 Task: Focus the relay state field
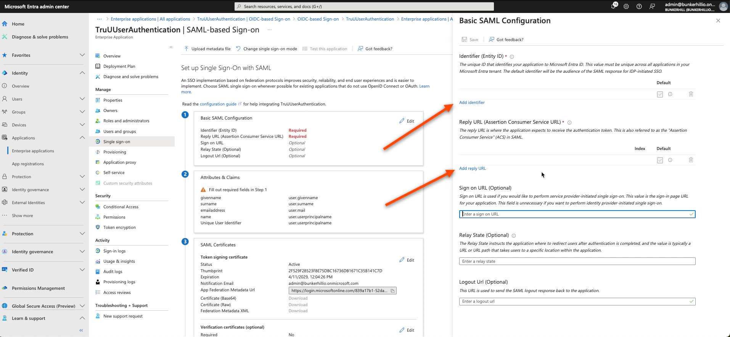[x=577, y=261]
